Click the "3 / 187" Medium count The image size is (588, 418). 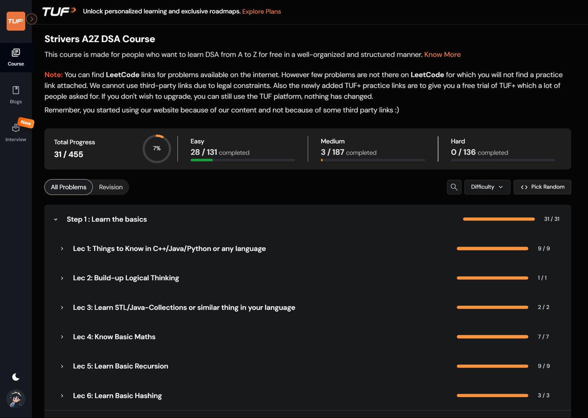click(x=333, y=152)
